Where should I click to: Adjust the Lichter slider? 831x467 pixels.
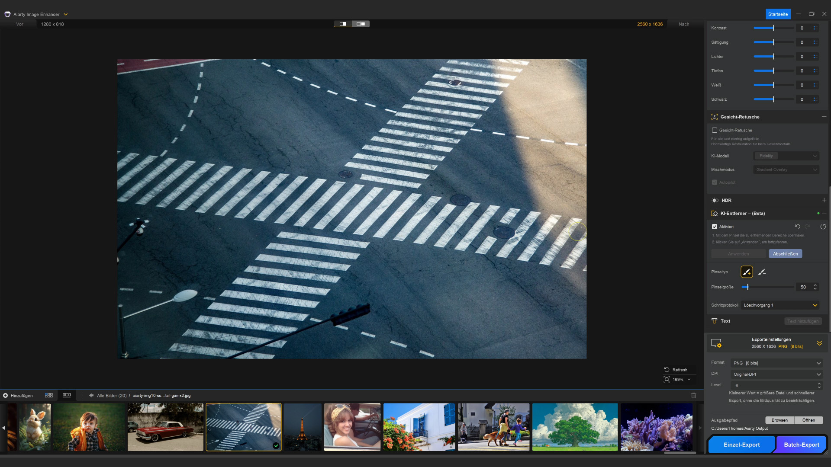tap(773, 57)
